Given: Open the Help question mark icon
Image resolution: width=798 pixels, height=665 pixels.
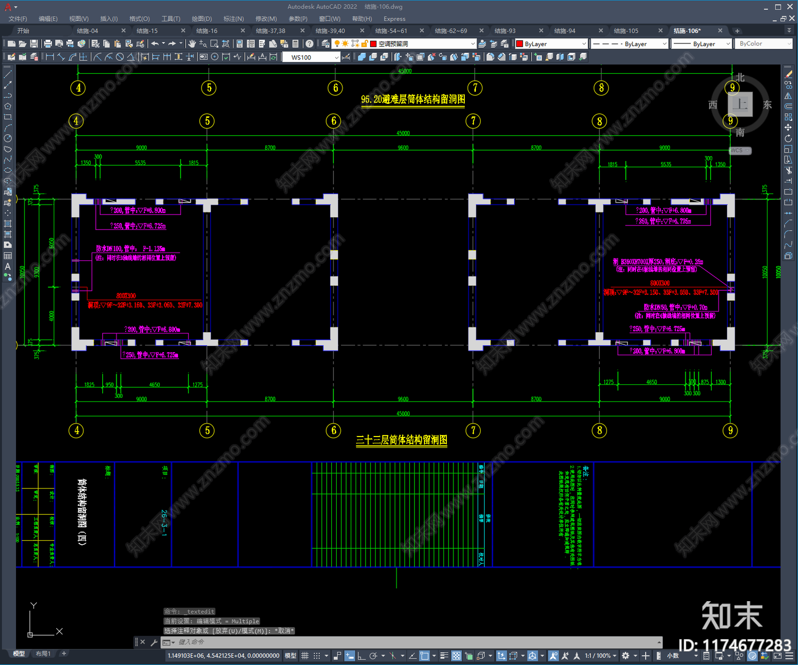Looking at the screenshot, I should 310,44.
